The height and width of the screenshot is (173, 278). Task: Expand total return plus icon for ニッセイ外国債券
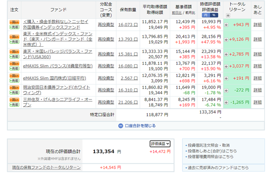coord(226,25)
